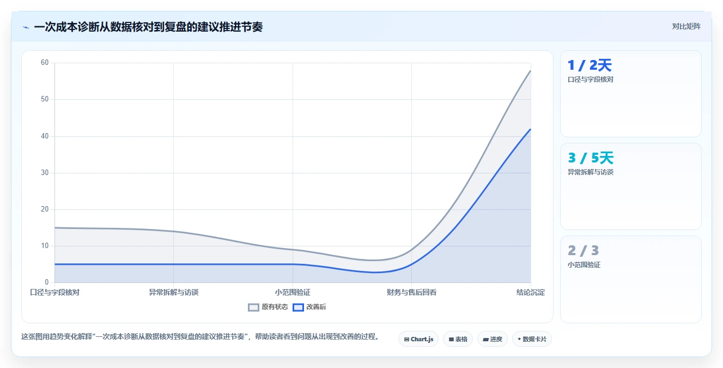Click the 原有状态 peak point at 结论沉淀
This screenshot has height=368, width=723.
[x=531, y=70]
